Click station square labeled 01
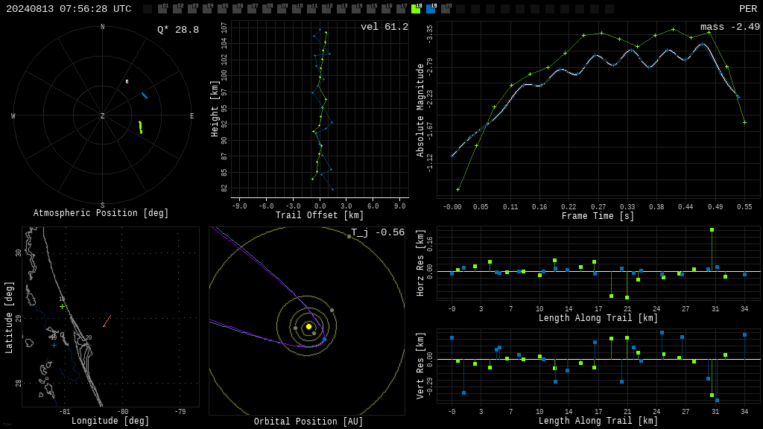The image size is (763, 429). (162, 9)
